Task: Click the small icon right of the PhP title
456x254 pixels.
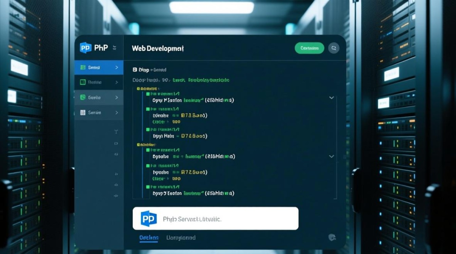Action: coord(114,48)
